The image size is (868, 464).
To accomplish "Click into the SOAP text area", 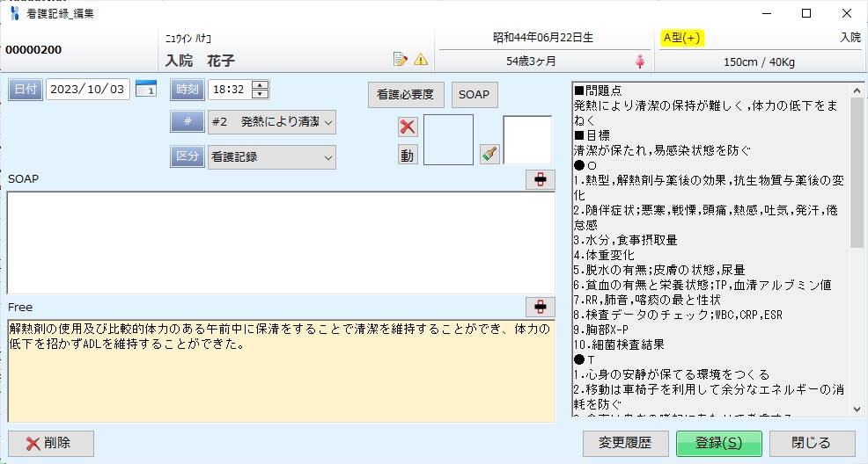I will [x=281, y=243].
